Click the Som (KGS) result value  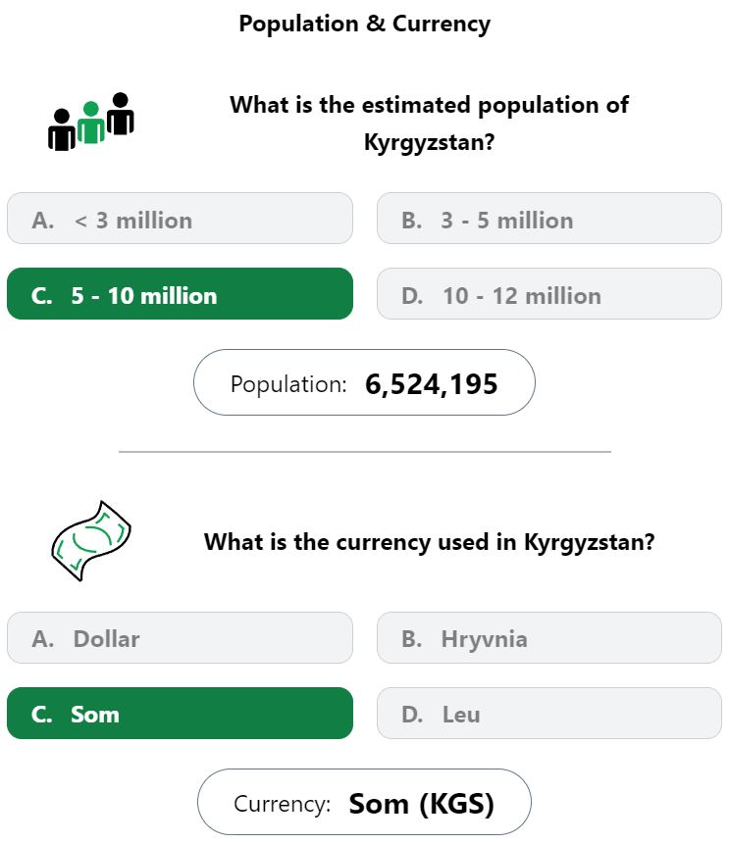[x=421, y=804]
